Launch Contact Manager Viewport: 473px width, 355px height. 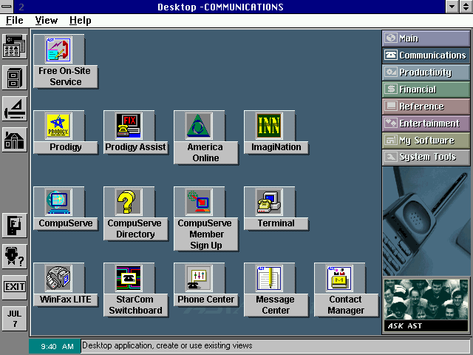click(x=339, y=278)
